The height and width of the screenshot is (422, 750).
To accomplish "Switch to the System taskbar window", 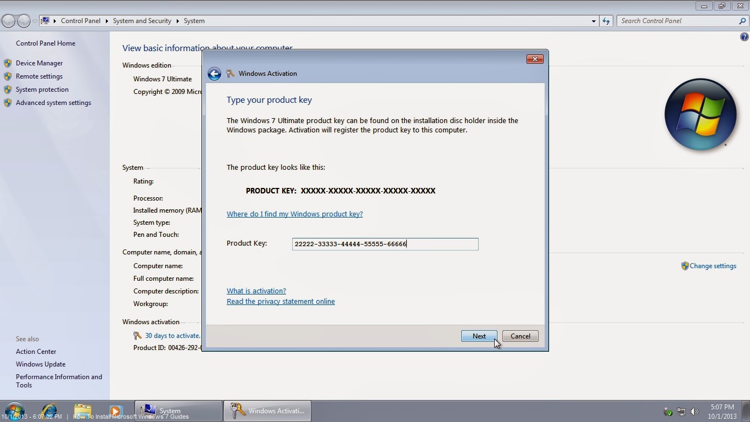I will pos(178,410).
